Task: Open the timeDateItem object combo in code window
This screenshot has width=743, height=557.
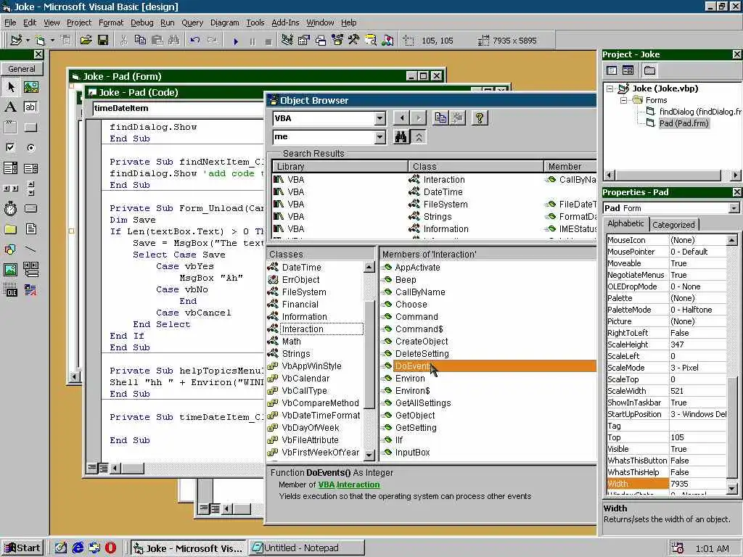Action: (178, 108)
